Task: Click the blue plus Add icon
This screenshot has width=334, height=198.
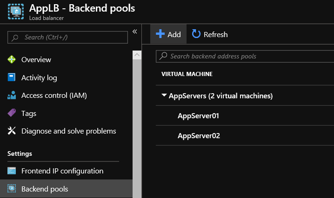Action: point(160,34)
